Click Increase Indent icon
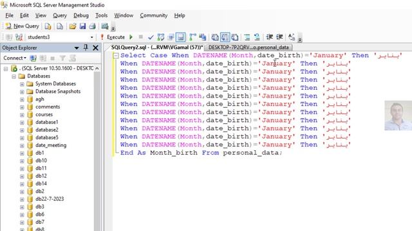Viewport: 412px width, 231px height. pos(279,37)
